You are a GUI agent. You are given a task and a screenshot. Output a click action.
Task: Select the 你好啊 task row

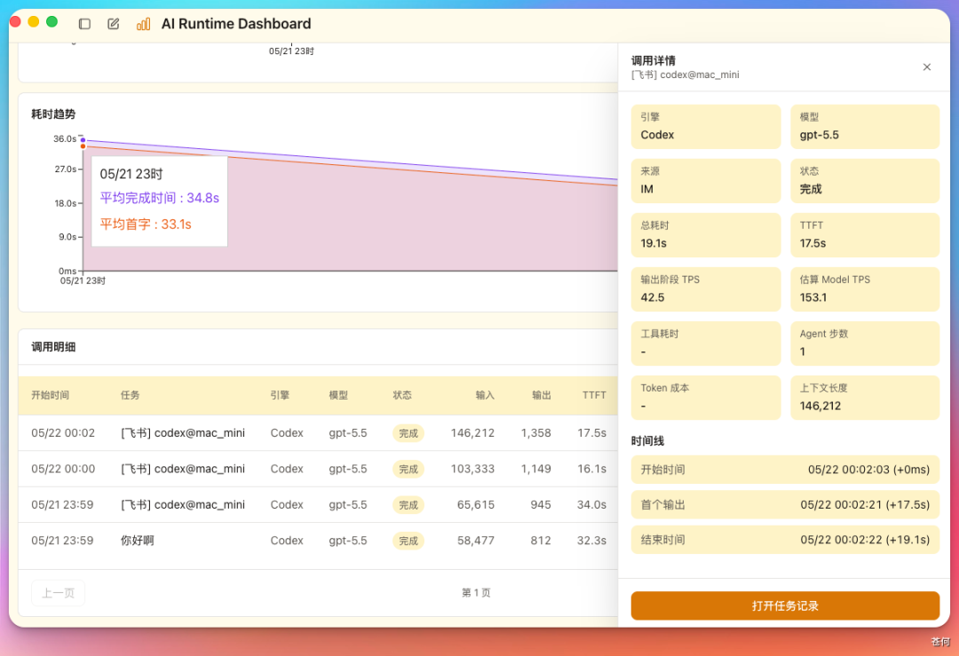click(318, 541)
